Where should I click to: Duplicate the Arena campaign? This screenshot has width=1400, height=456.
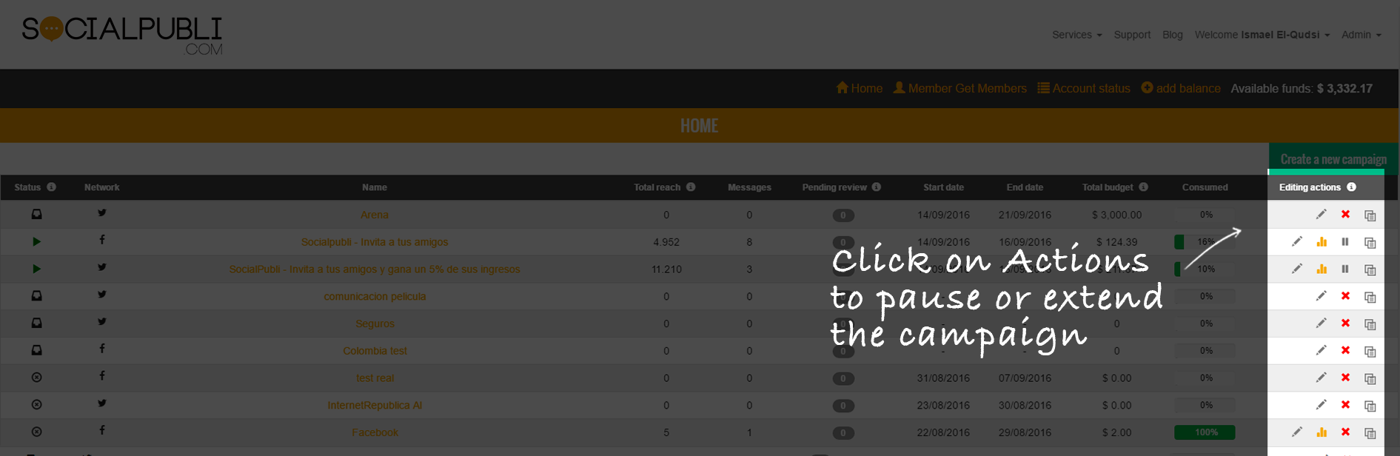(x=1370, y=215)
